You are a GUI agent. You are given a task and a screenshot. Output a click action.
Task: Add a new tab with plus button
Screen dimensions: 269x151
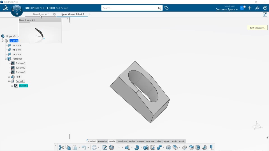pyautogui.click(x=90, y=14)
